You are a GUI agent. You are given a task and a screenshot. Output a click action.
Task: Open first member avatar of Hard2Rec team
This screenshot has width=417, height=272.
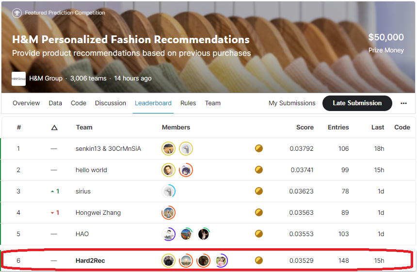tap(168, 260)
